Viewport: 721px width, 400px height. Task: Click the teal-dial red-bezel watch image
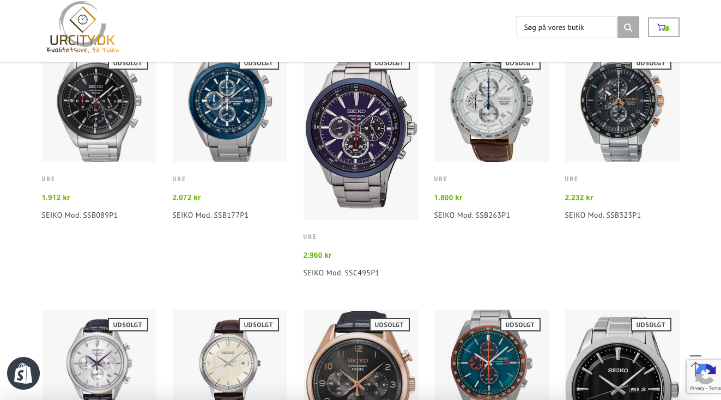(x=492, y=355)
